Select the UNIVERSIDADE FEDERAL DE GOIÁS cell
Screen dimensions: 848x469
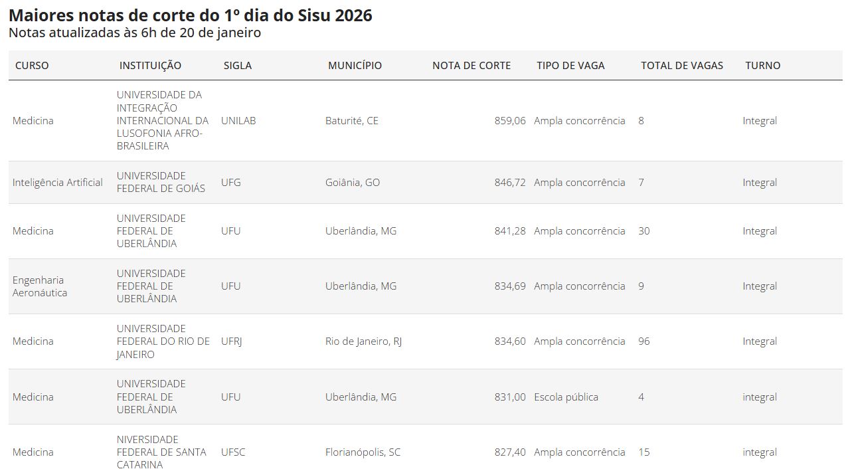point(161,182)
